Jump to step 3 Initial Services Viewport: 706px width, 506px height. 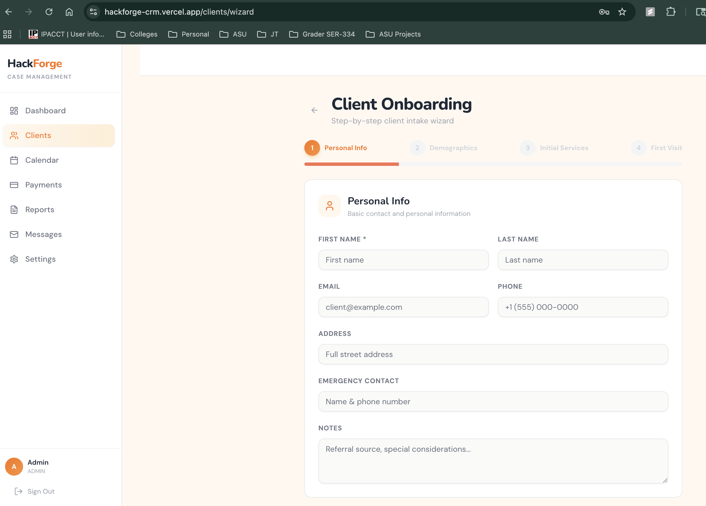pos(554,148)
